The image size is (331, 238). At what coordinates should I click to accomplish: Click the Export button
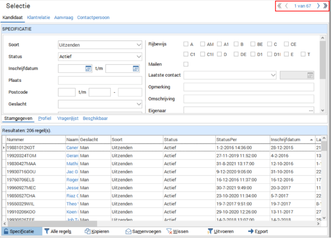(x=258, y=232)
